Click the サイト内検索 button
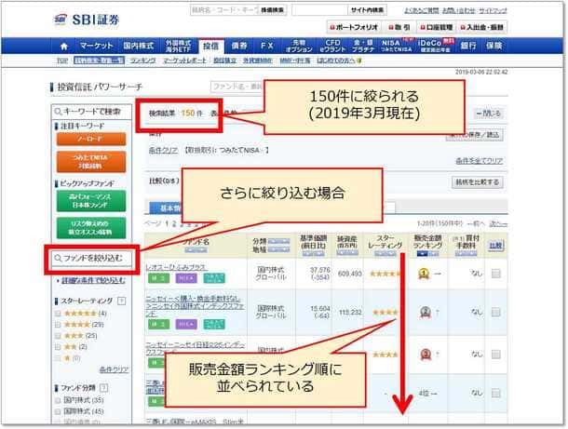Screen dimensions: 568x429 point(367,10)
